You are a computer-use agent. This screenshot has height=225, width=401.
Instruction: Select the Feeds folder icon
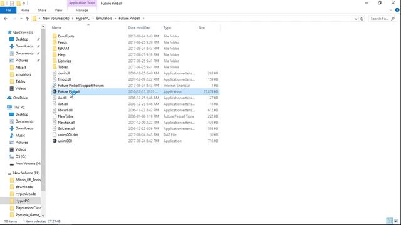tap(55, 42)
